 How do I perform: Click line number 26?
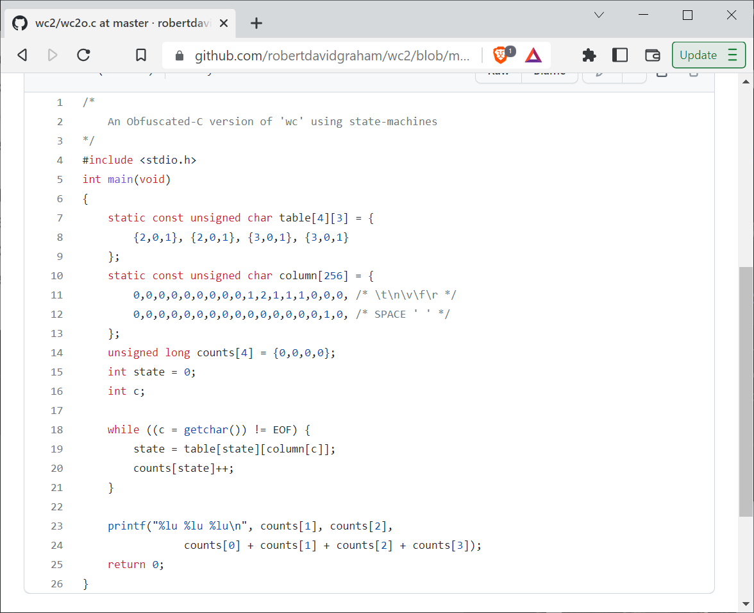pos(56,583)
